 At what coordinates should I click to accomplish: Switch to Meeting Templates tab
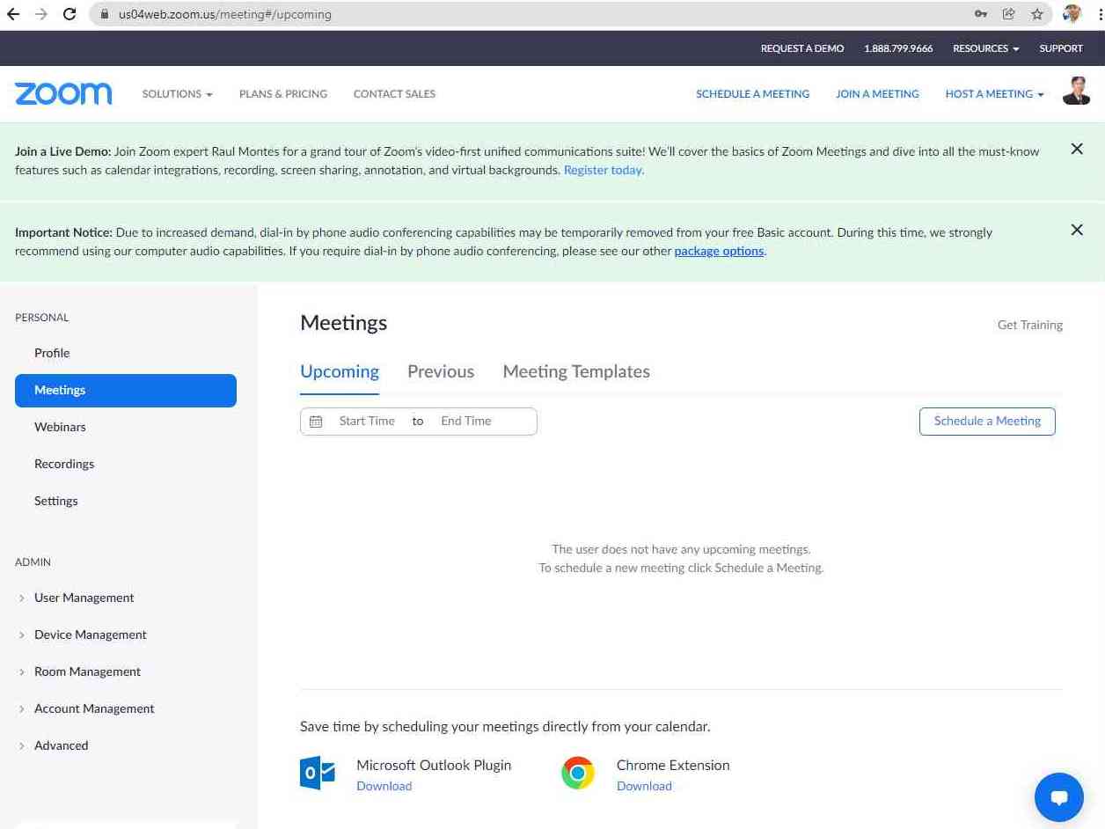tap(575, 371)
